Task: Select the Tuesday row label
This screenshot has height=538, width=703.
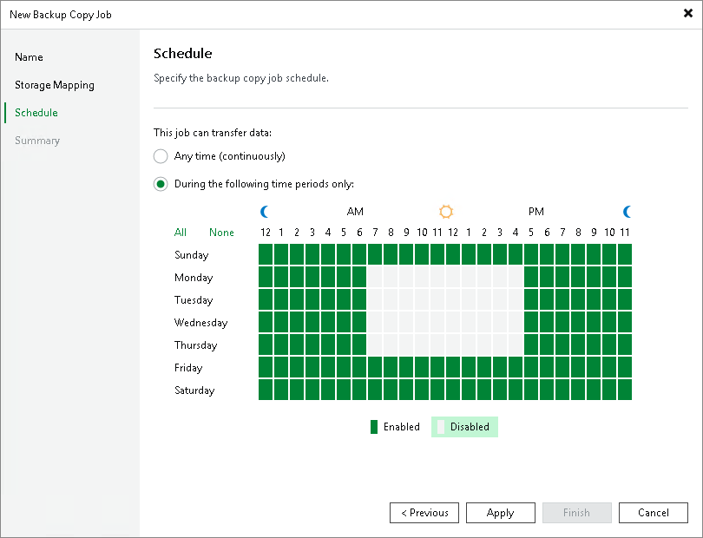Action: [x=194, y=300]
